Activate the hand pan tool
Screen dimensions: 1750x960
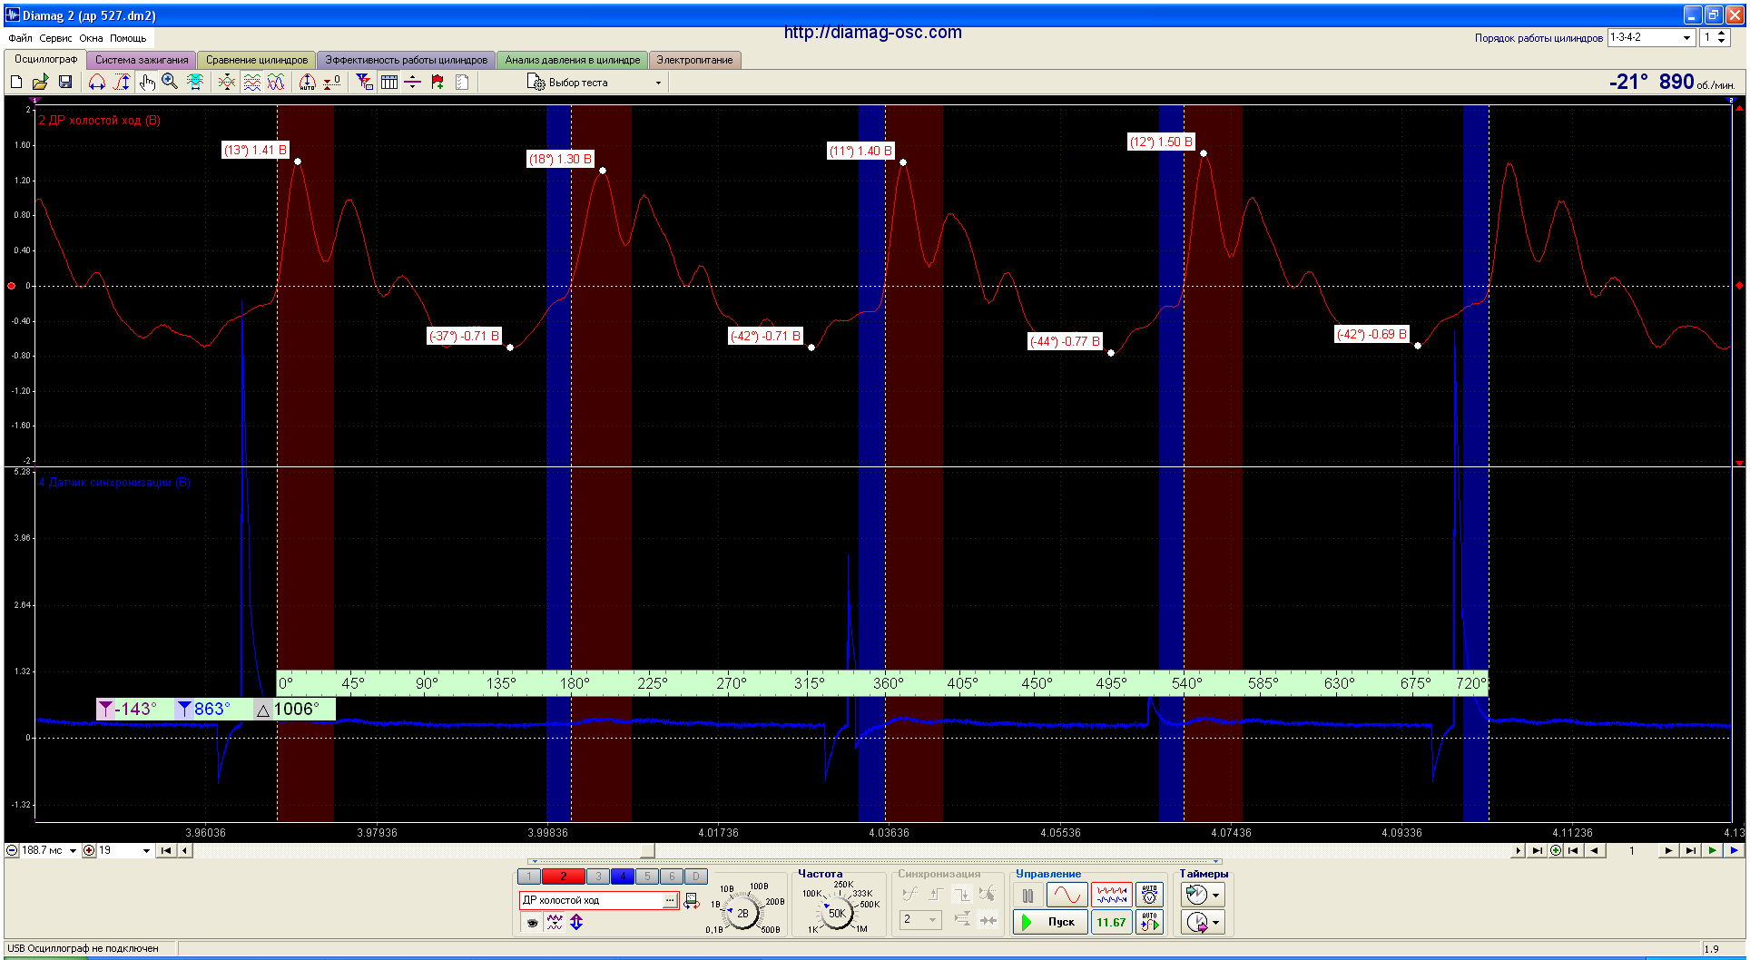[x=146, y=83]
